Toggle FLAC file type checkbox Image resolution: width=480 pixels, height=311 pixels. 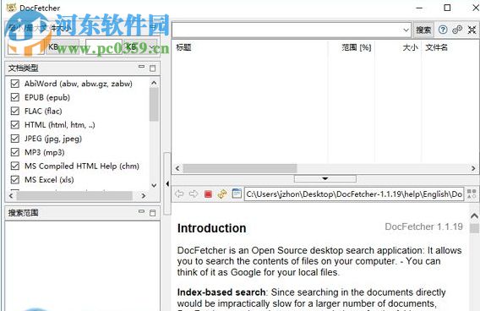click(x=14, y=111)
